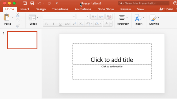Toggle Italic formatting
This screenshot has width=177, height=99.
point(53,24)
